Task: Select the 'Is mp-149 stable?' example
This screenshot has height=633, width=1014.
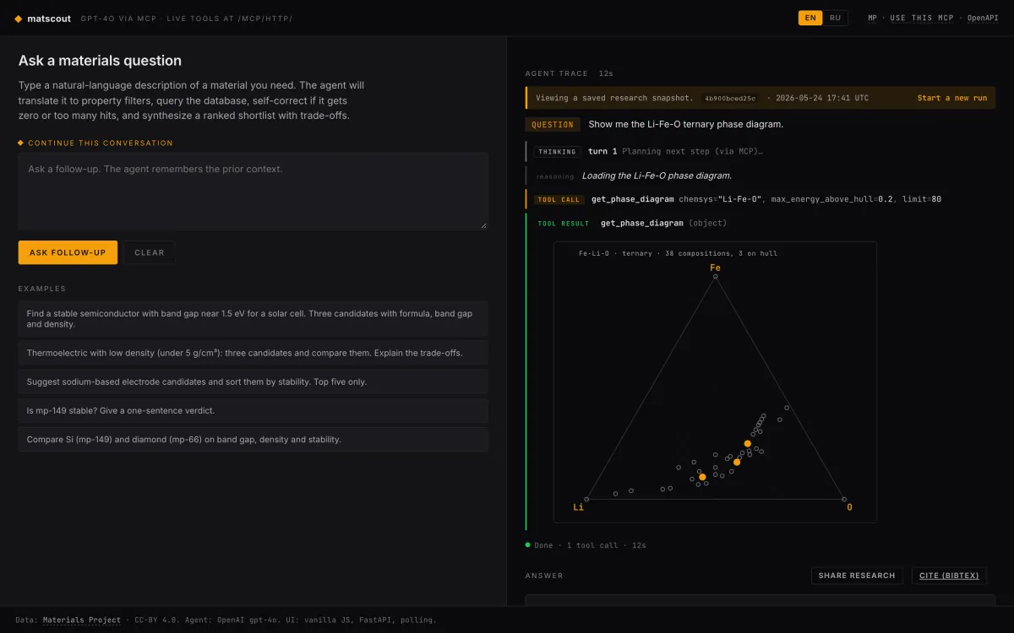Action: (x=253, y=410)
